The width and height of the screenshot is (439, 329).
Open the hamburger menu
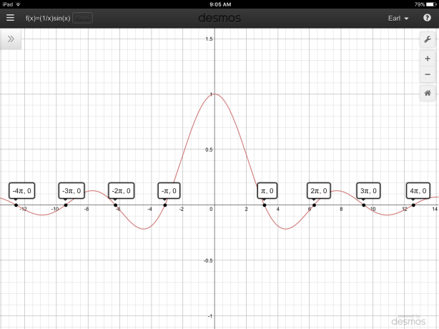[x=10, y=18]
